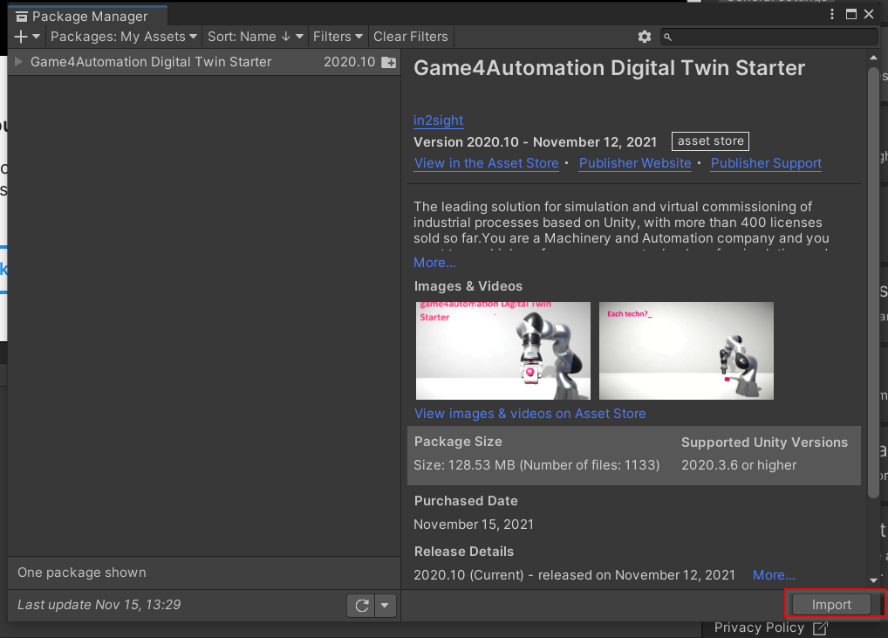Open the Packages: My Assets dropdown

[124, 37]
